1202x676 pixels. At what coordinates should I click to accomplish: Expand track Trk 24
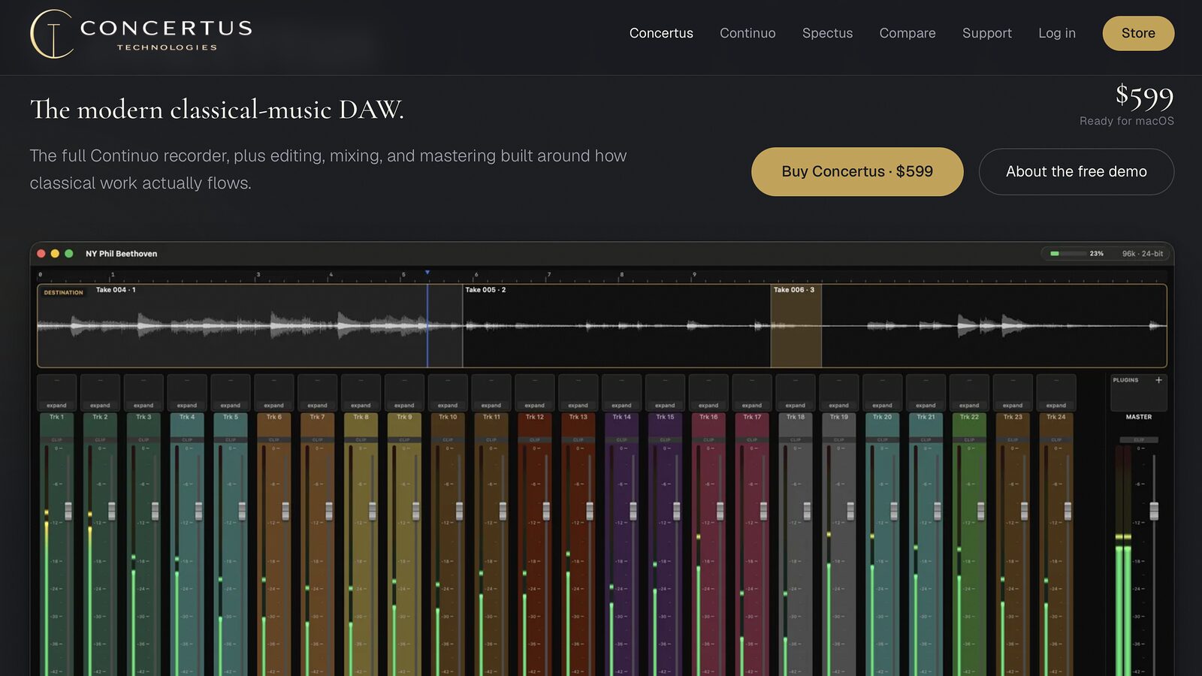(1056, 406)
